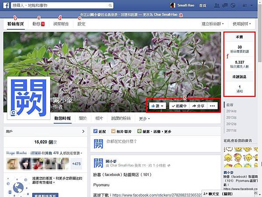Viewport: 262px width, 197px height.
Task: Open the Like (讚) dropdown on cover
Action: [x=158, y=106]
